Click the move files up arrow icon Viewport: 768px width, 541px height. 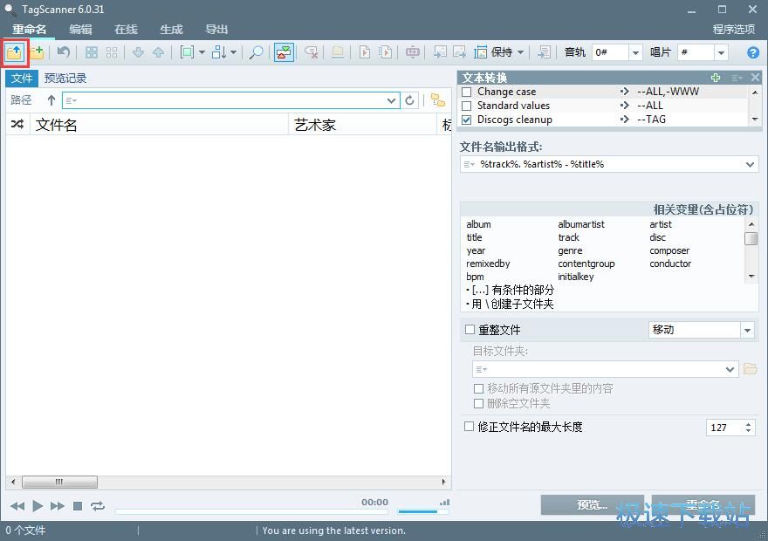click(x=159, y=52)
